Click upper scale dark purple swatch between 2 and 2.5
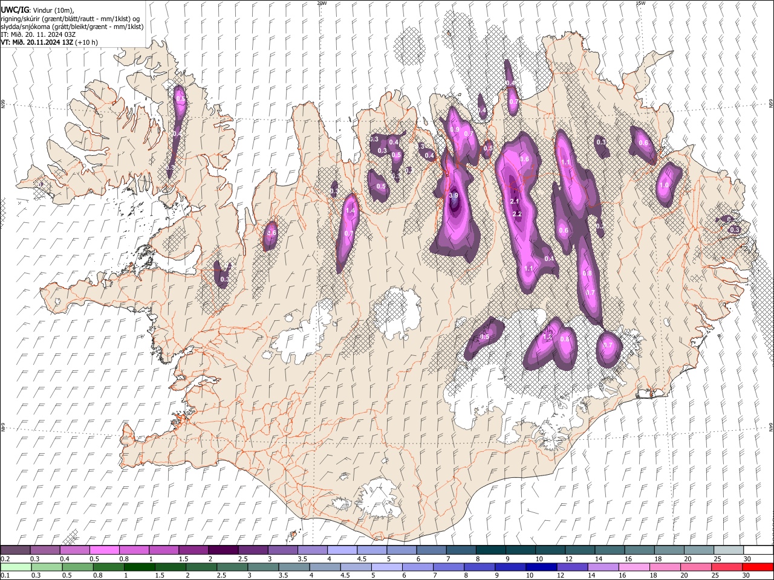 pyautogui.click(x=223, y=550)
